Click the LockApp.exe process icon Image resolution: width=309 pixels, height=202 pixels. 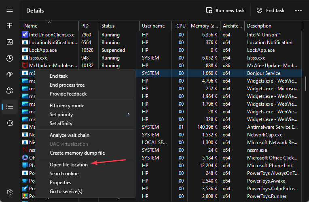(x=25, y=50)
